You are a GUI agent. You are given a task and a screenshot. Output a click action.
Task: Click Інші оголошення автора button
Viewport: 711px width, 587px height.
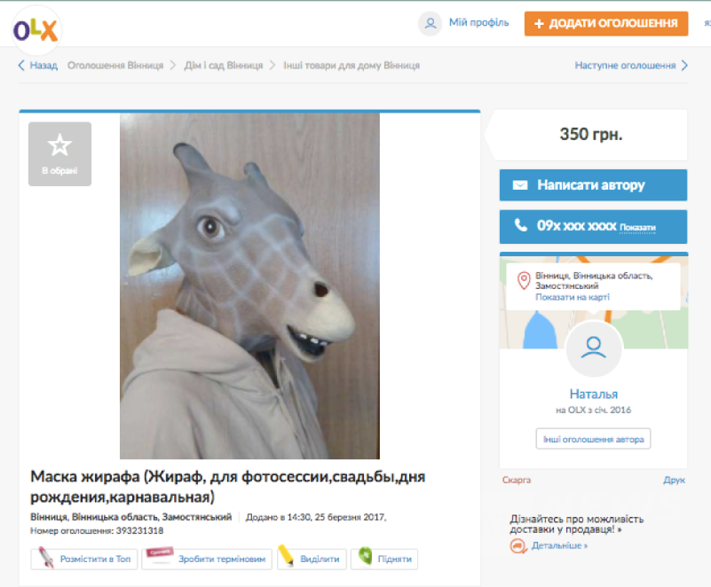(x=593, y=439)
